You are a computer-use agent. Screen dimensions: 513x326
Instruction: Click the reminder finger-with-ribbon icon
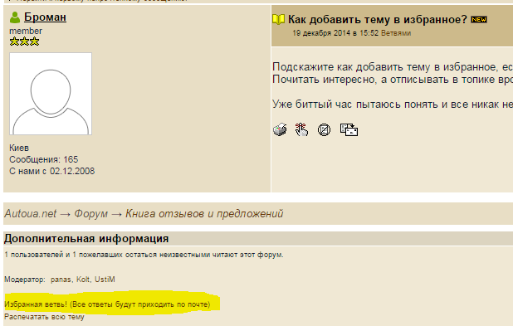(301, 129)
